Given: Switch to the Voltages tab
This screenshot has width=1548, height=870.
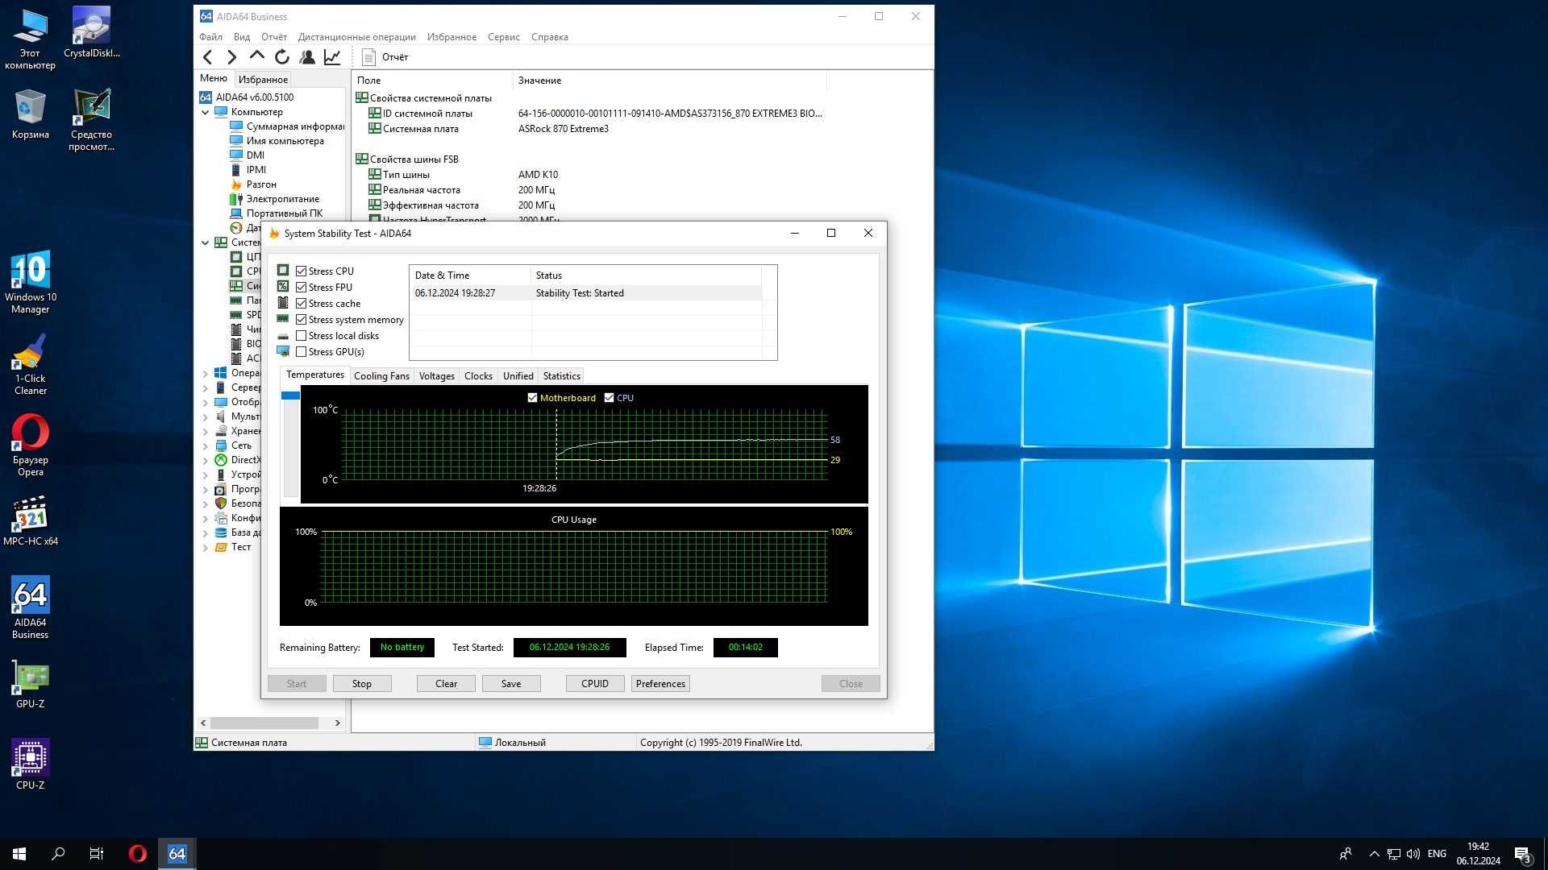Looking at the screenshot, I should (436, 376).
